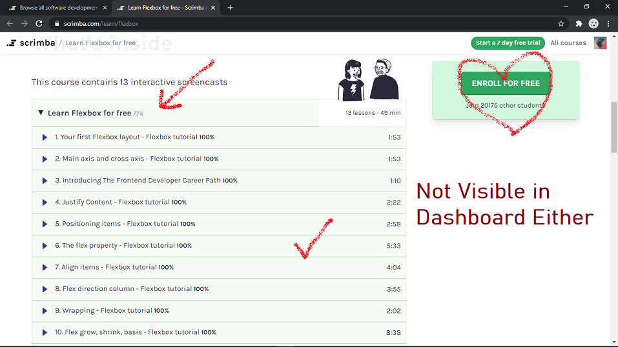Click the 8:38 duration of lesson 10

tap(393, 332)
